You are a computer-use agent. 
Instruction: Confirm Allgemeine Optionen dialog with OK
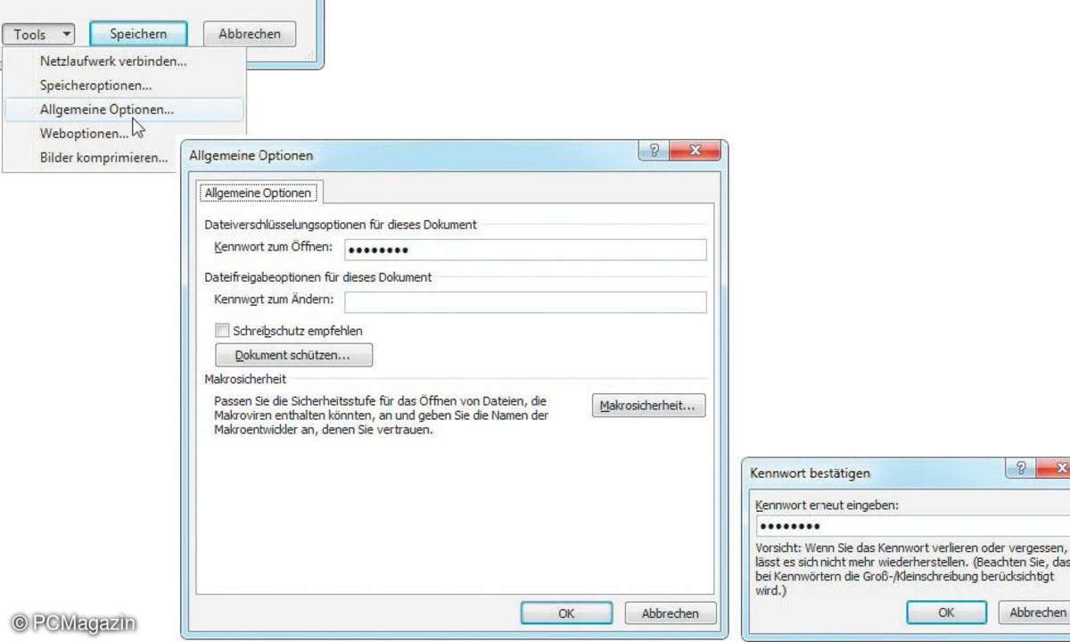pyautogui.click(x=566, y=613)
